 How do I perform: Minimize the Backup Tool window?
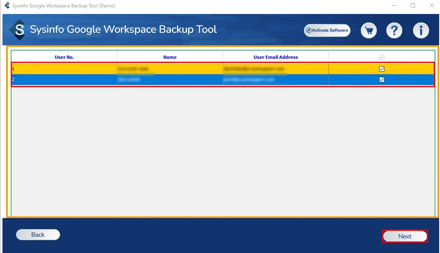(394, 6)
